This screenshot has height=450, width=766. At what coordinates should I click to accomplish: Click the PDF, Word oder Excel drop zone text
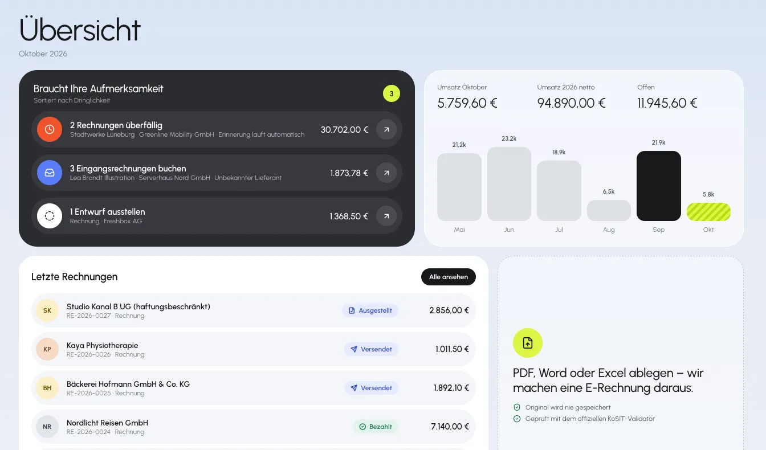(x=608, y=381)
